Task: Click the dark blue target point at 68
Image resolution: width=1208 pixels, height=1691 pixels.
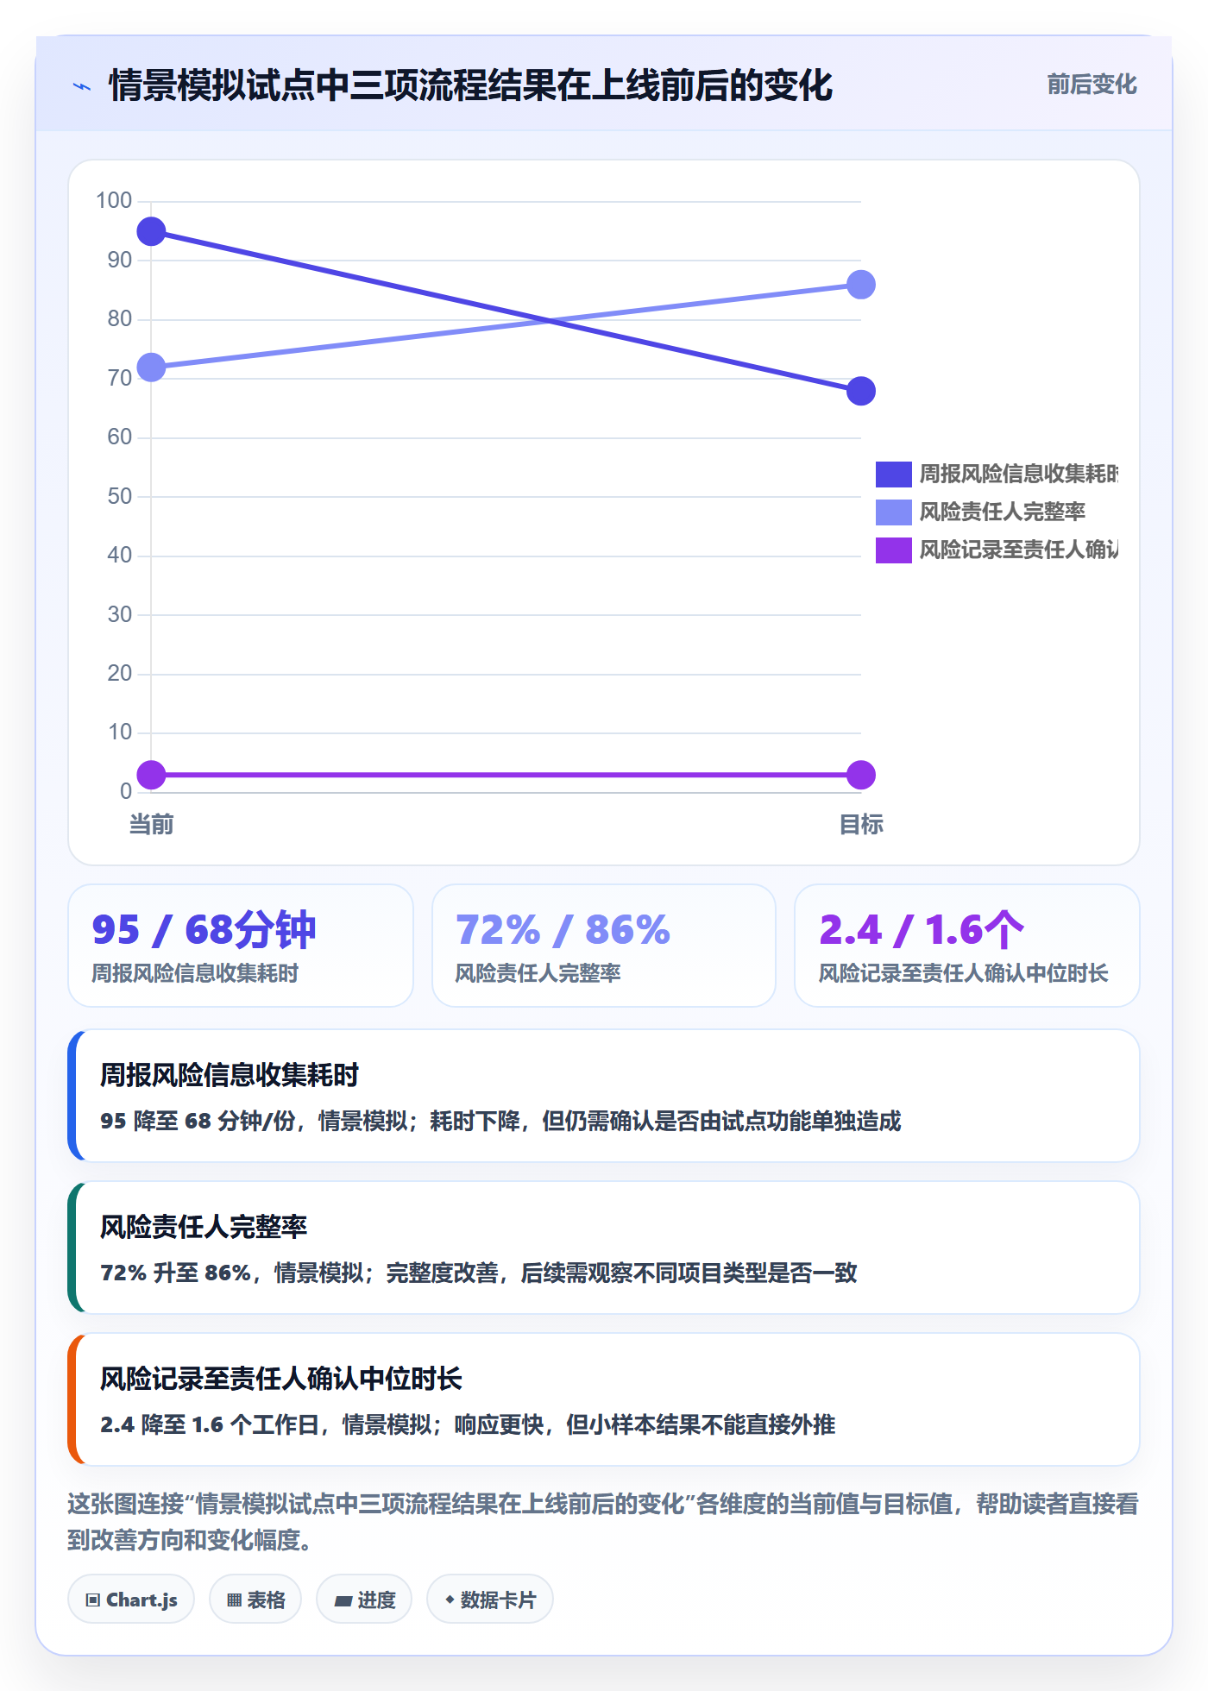Action: coord(860,391)
